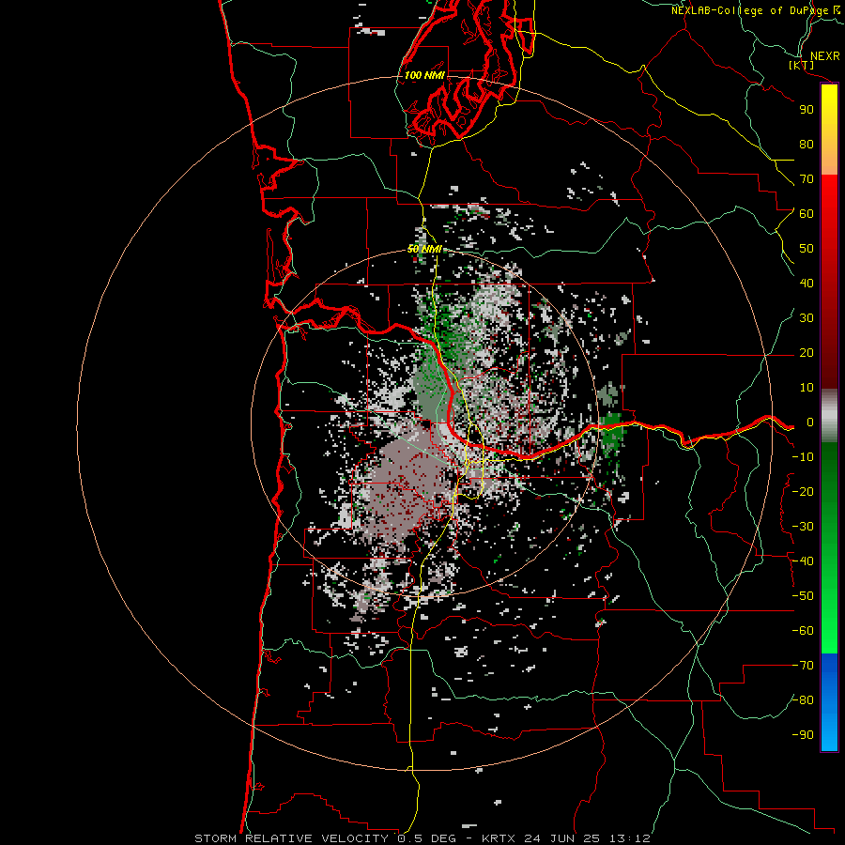Click the "KRTX" station identifier in the caption
Image resolution: width=845 pixels, height=845 pixels.
tap(499, 838)
